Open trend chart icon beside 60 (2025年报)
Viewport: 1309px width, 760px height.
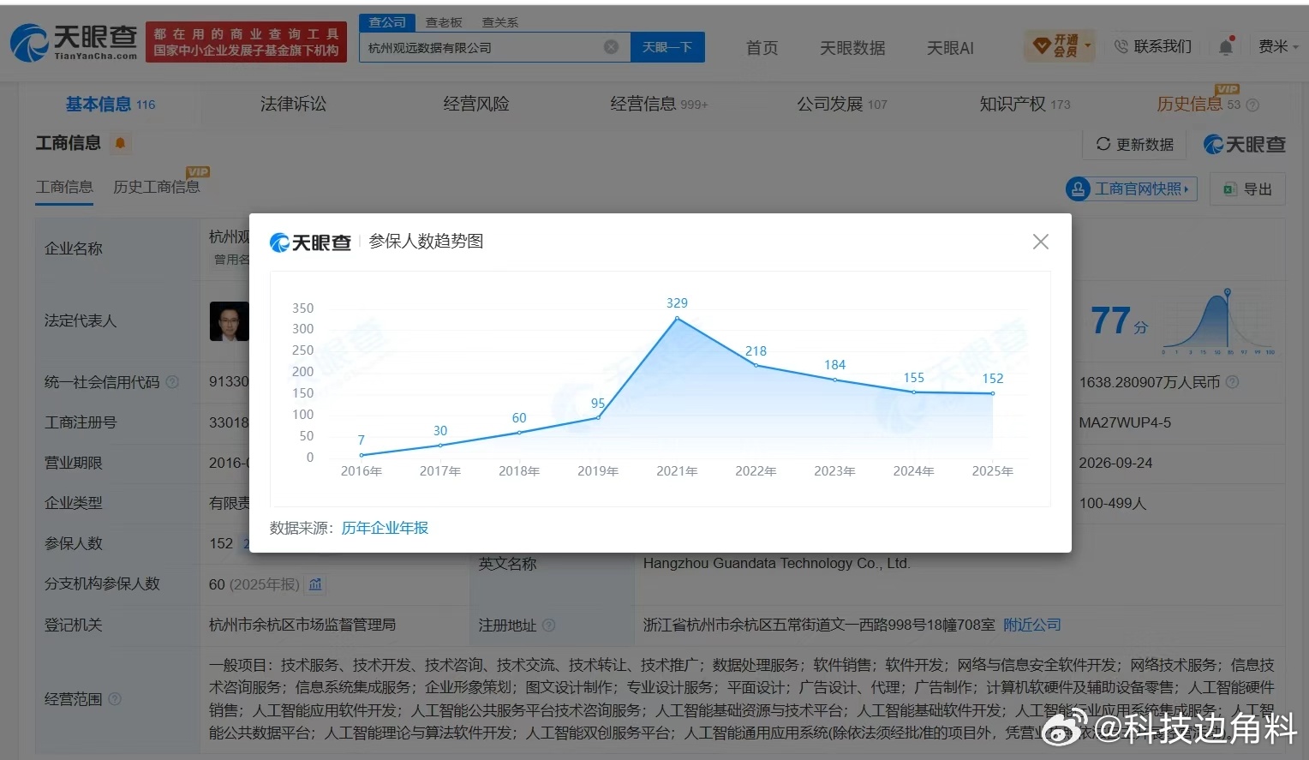coord(315,584)
